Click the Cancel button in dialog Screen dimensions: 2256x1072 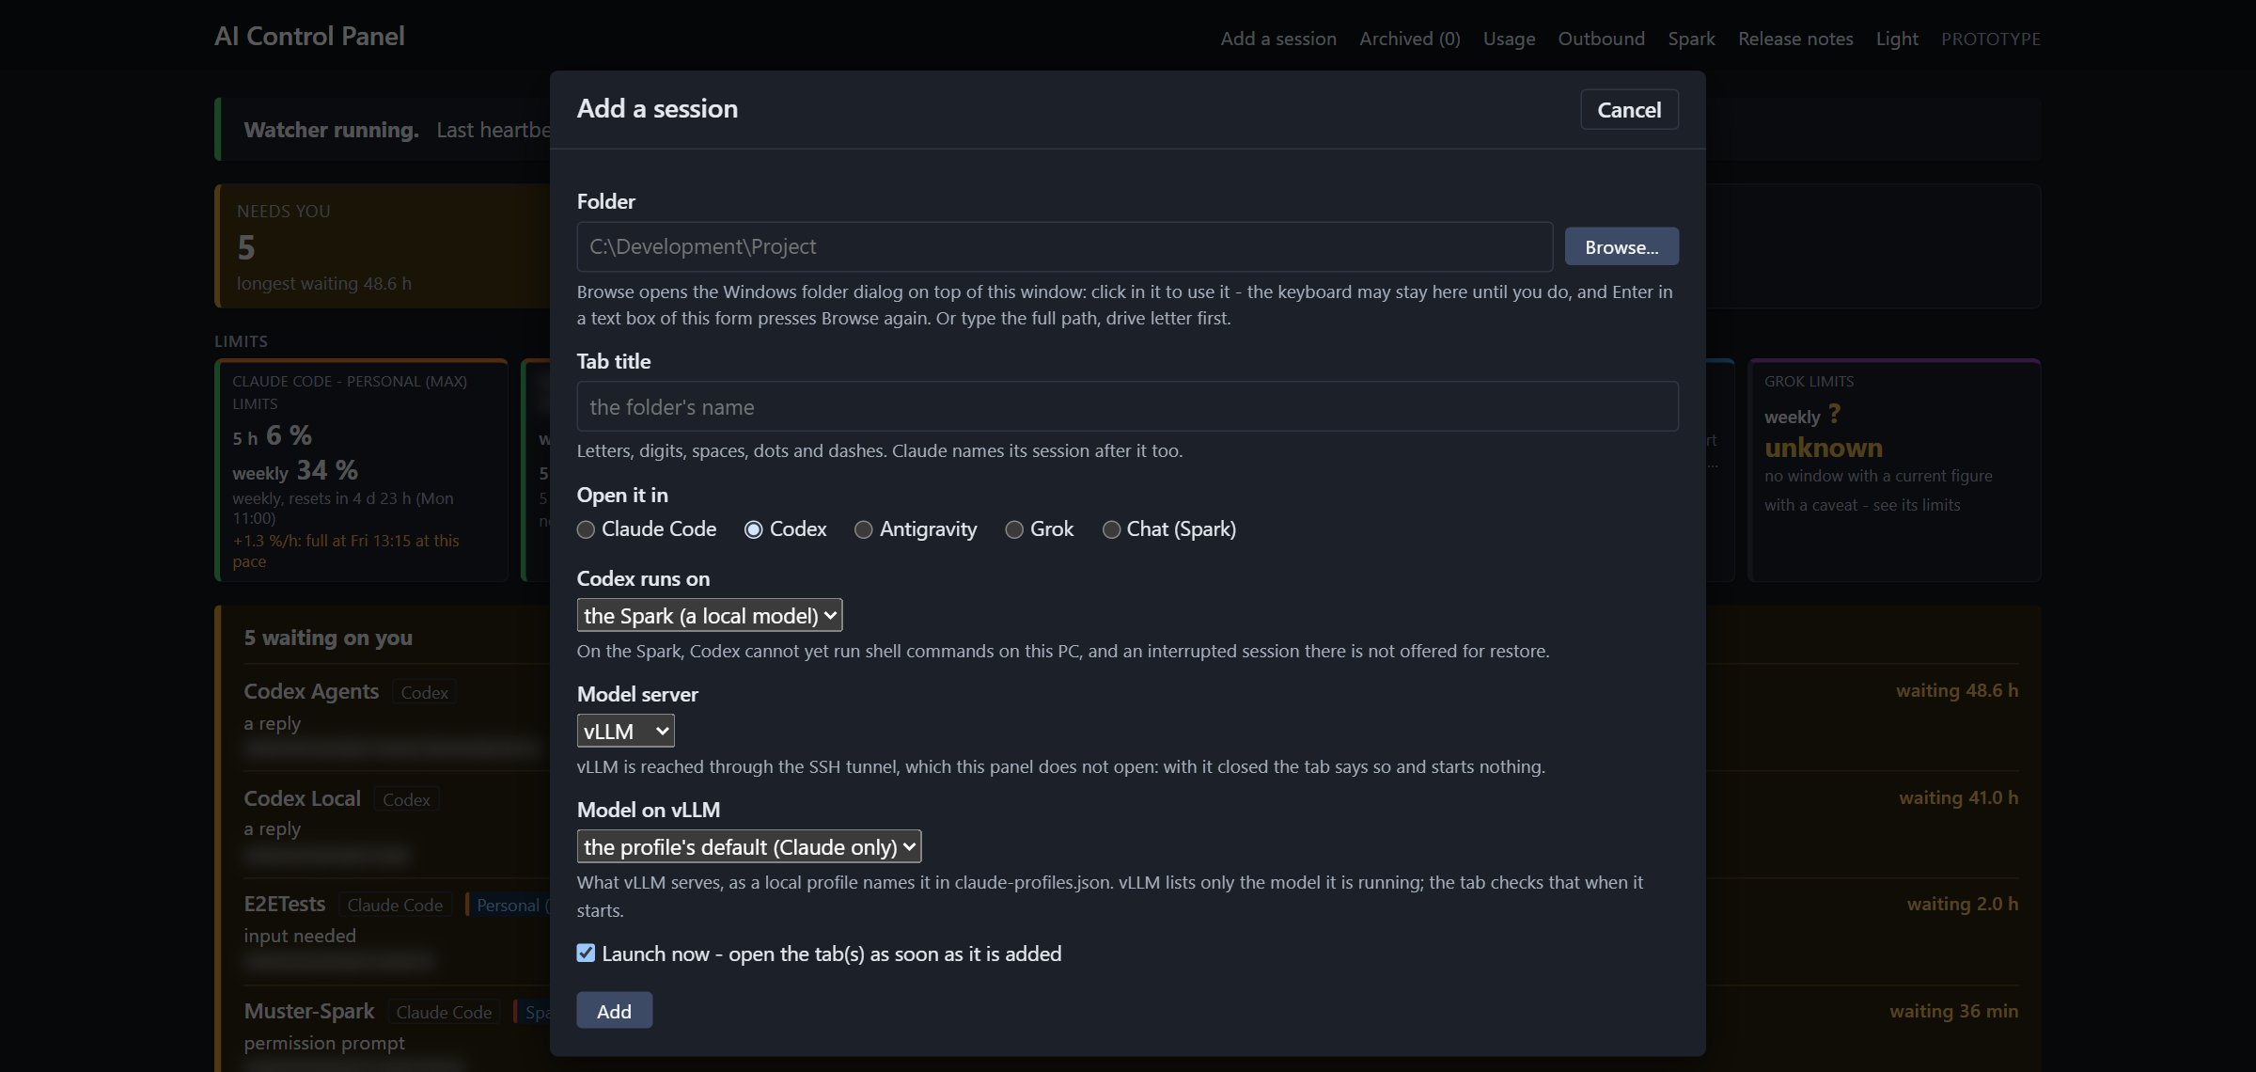[x=1629, y=109]
